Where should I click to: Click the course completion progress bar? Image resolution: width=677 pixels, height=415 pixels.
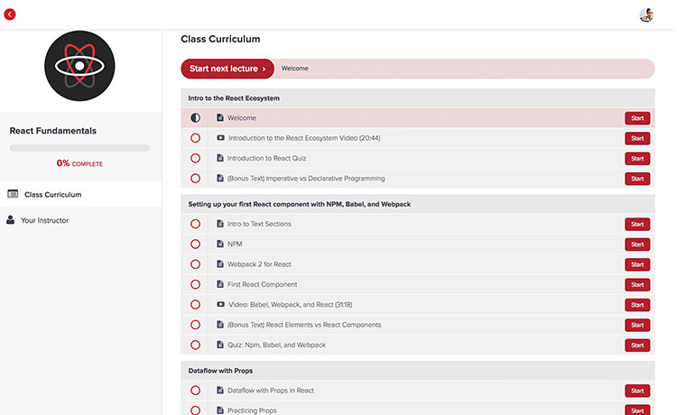coord(79,147)
